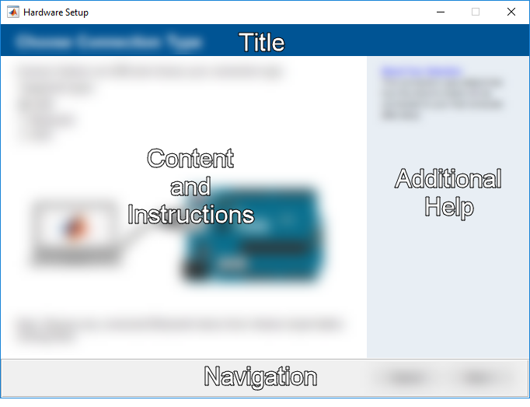
Task: Open the blue hyperlink in the help panel
Action: (x=420, y=72)
